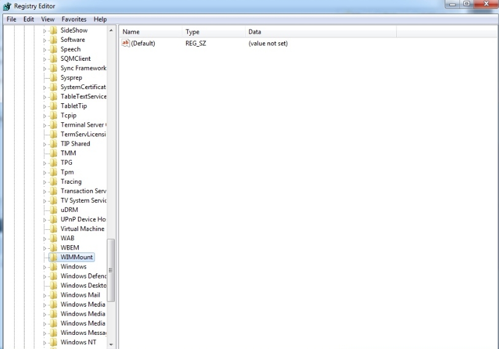The width and height of the screenshot is (499, 349).
Task: Click the REG_SZ type cell
Action: click(x=196, y=44)
